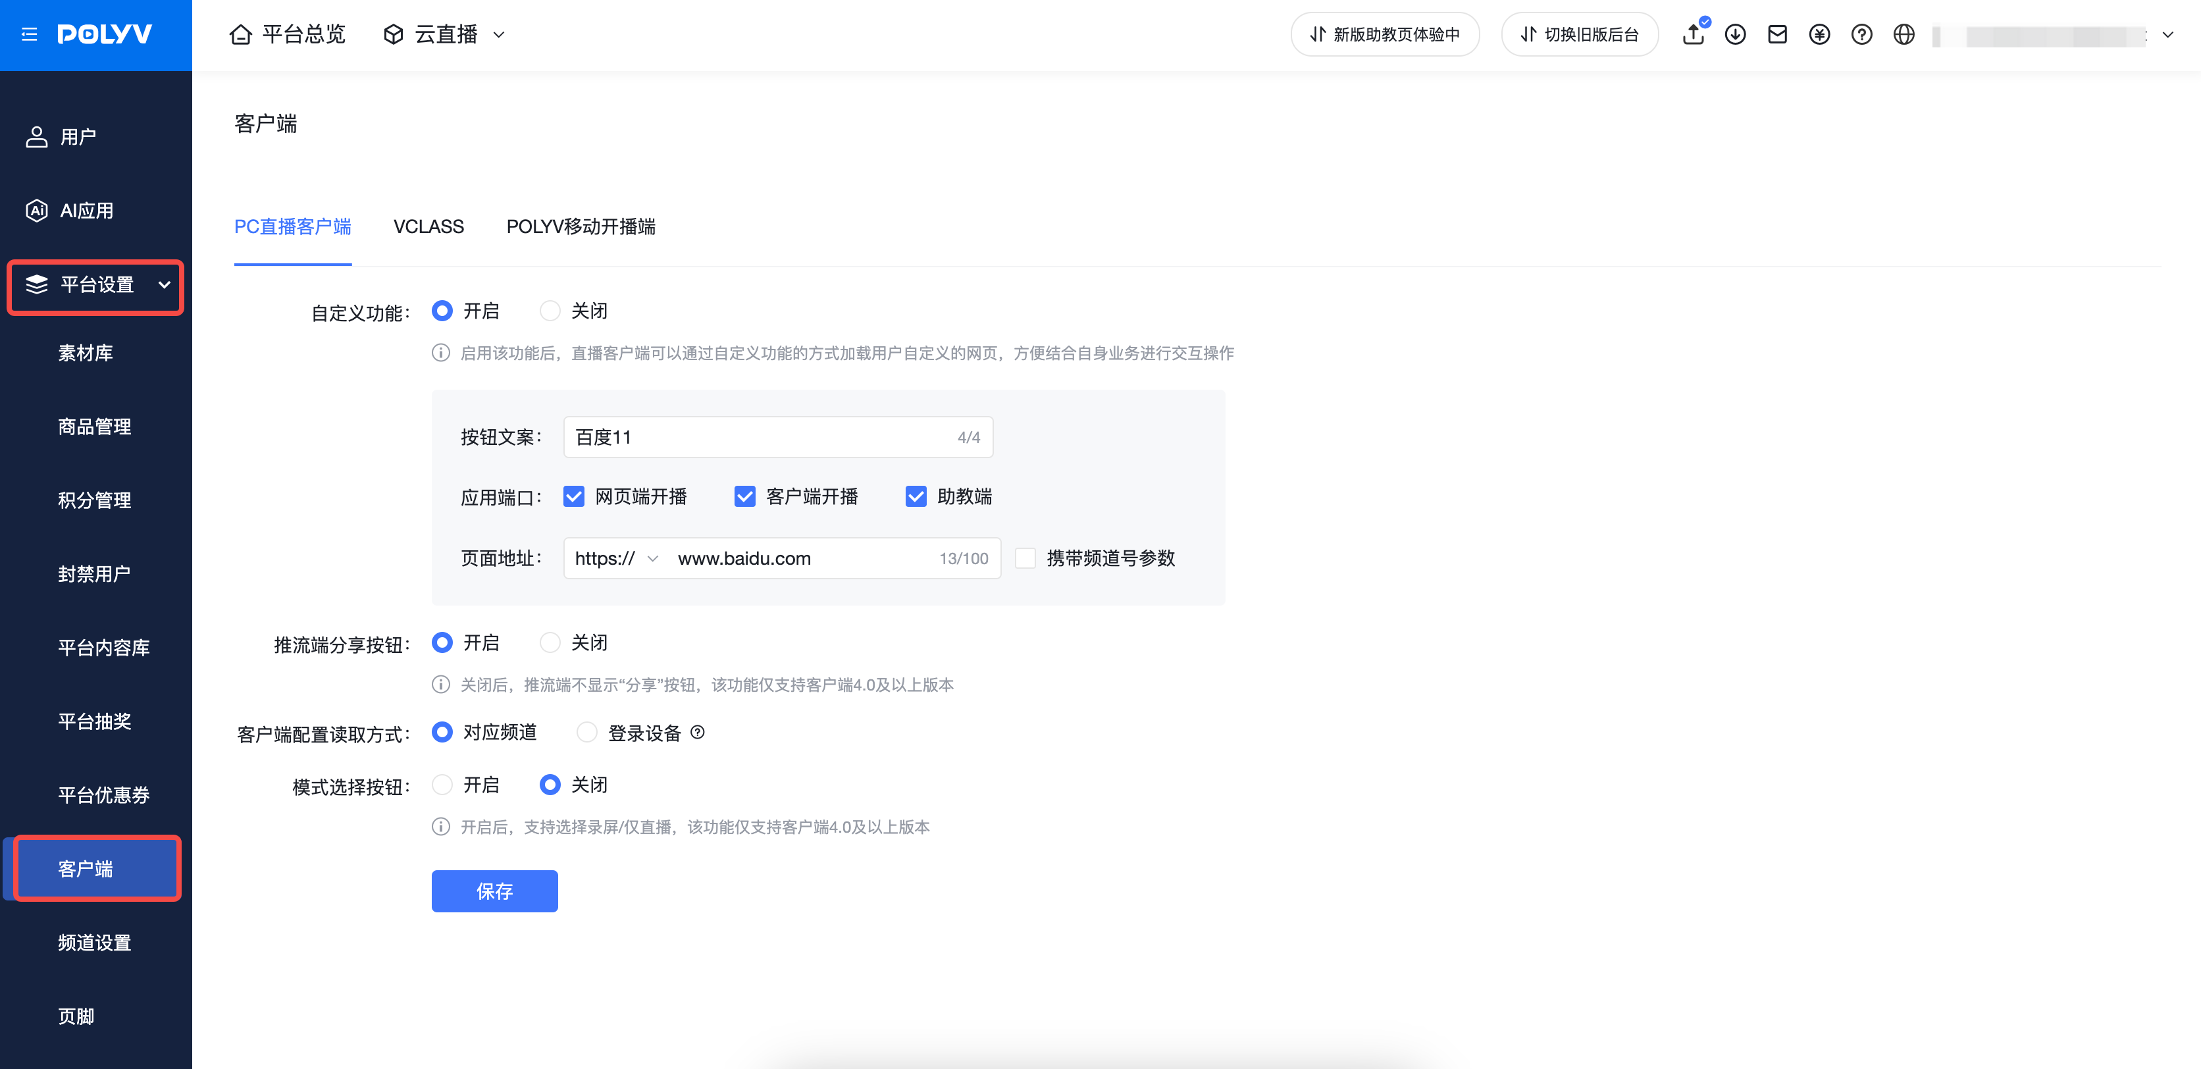Select 关闭 for 模式选择按钮
This screenshot has height=1069, width=2201.
[550, 785]
